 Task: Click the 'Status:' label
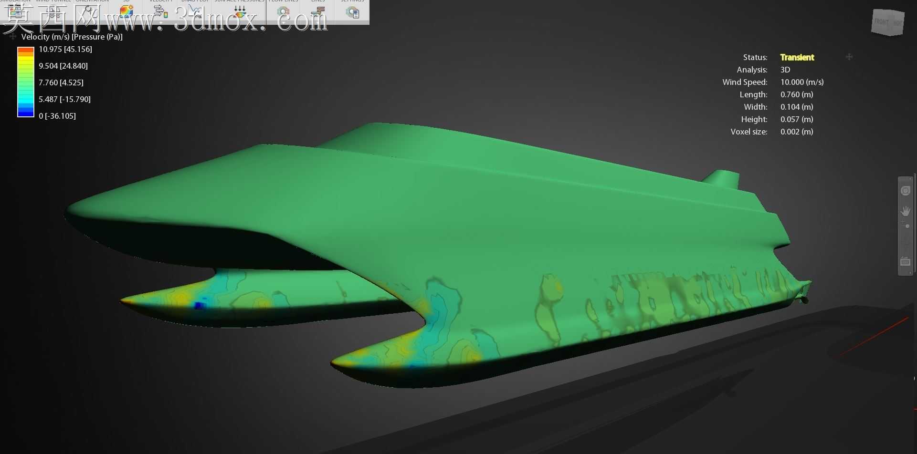pos(755,57)
